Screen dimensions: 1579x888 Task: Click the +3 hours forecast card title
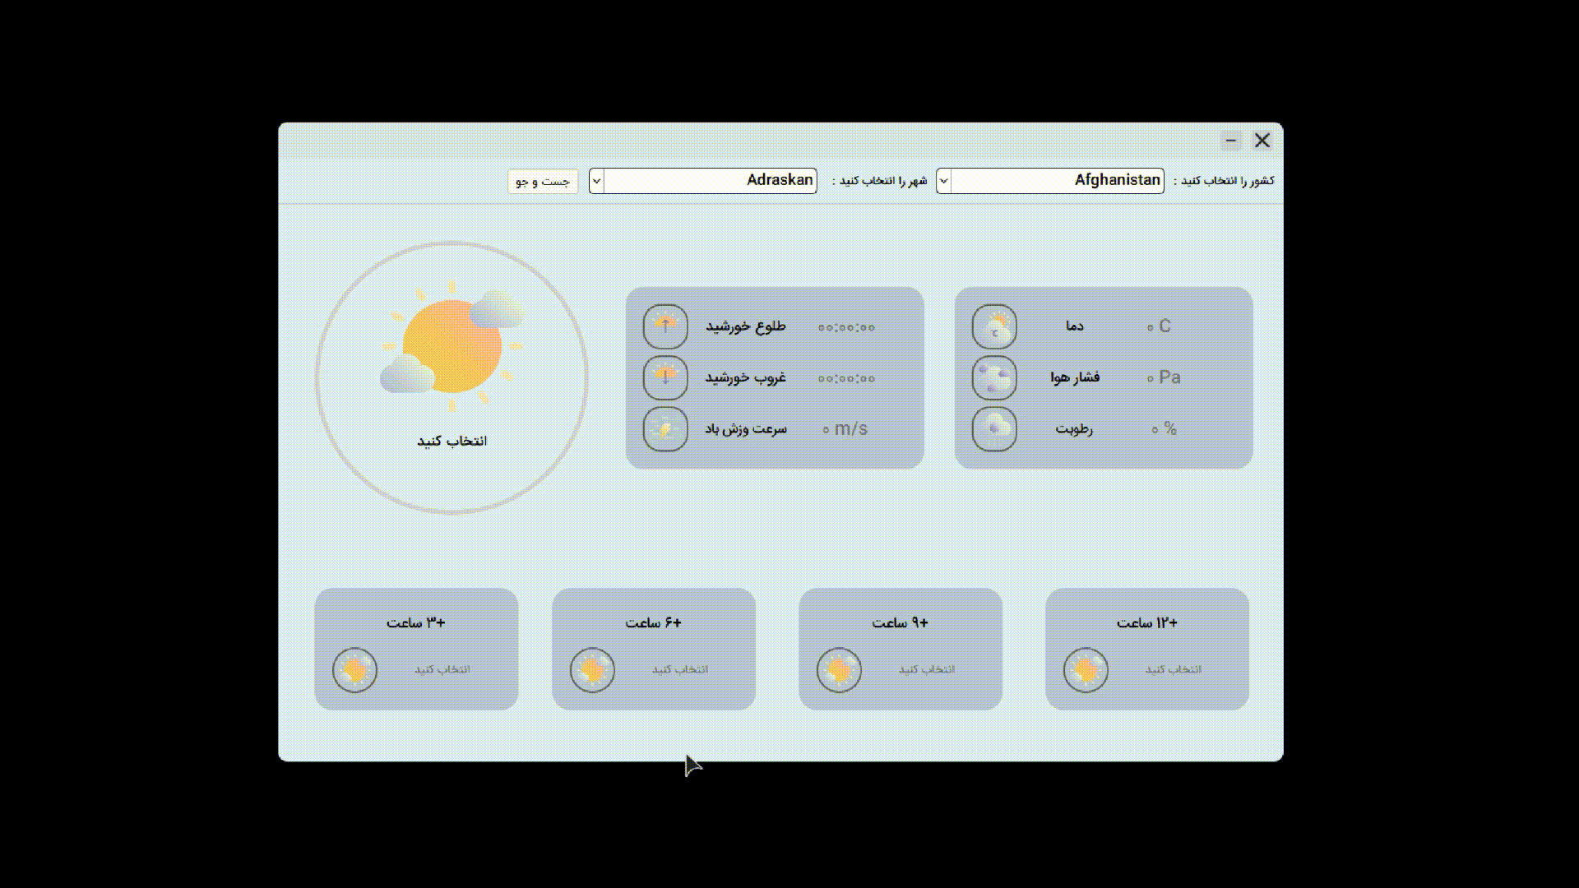click(416, 623)
